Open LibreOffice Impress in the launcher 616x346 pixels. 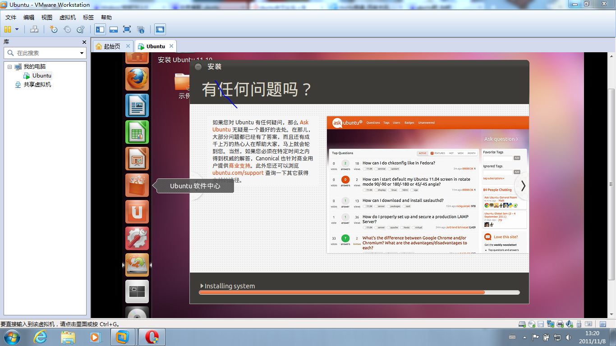(x=137, y=159)
